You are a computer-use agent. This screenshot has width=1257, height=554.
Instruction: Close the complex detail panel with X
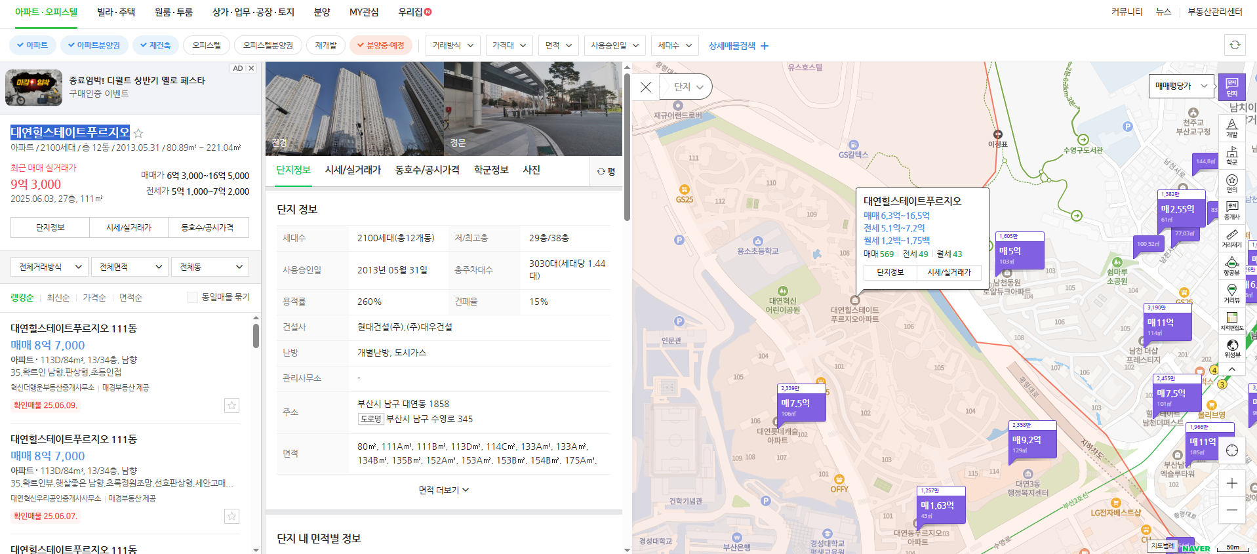[646, 87]
